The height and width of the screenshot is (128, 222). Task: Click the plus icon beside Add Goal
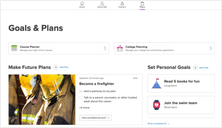pos(196,68)
